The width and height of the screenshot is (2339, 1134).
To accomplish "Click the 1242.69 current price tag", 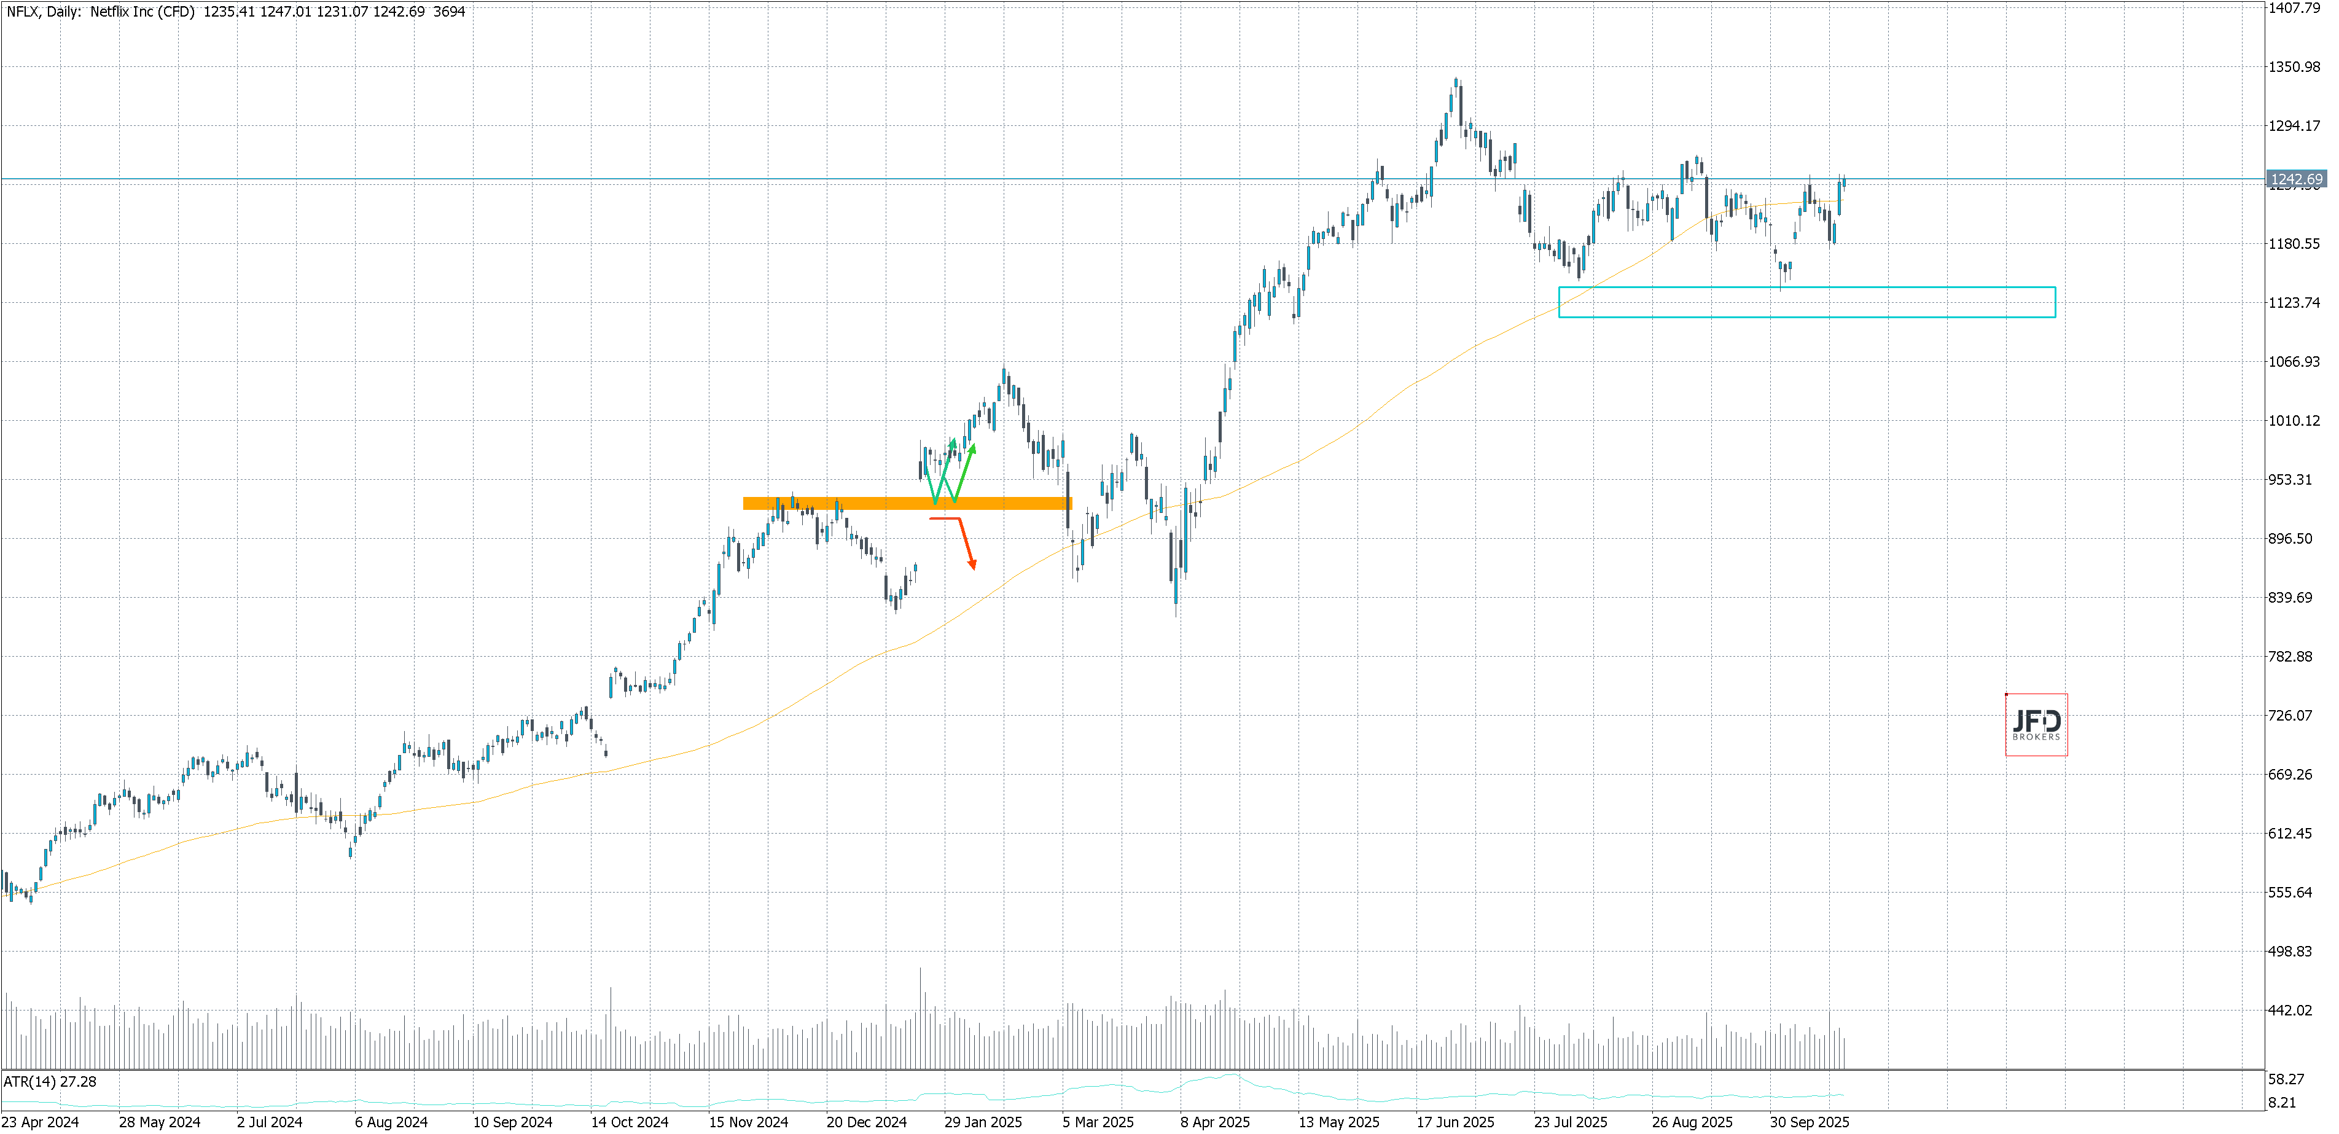I will point(2297,180).
